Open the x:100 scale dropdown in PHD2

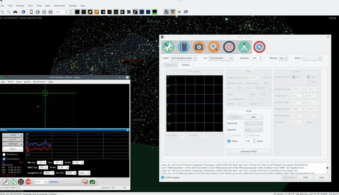coord(13,135)
